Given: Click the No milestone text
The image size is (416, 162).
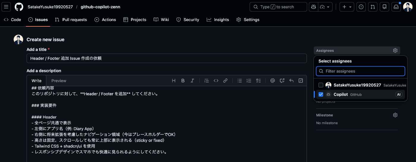Looking at the screenshot, I should pos(327,123).
